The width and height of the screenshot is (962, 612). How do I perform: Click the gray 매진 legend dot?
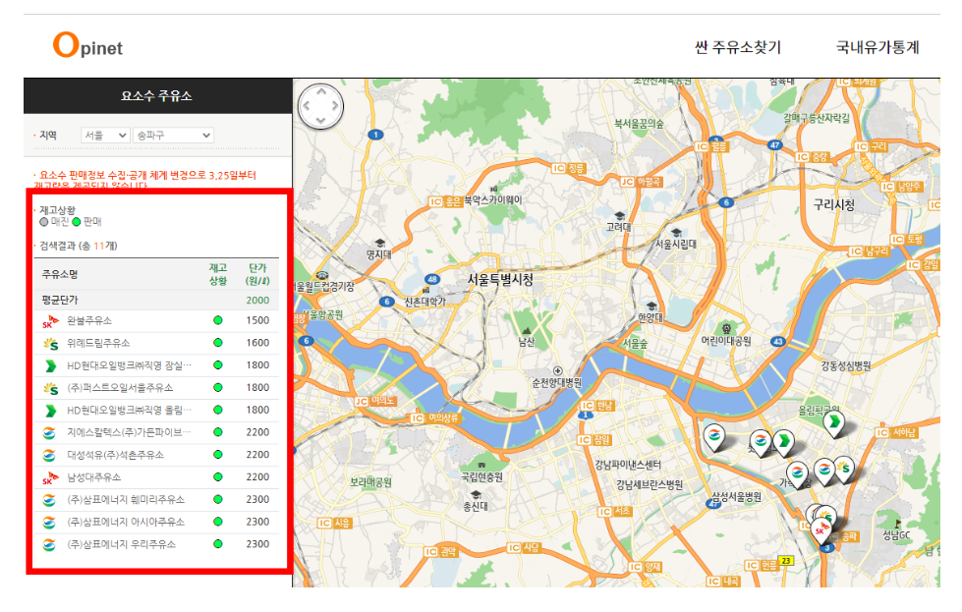pyautogui.click(x=44, y=222)
